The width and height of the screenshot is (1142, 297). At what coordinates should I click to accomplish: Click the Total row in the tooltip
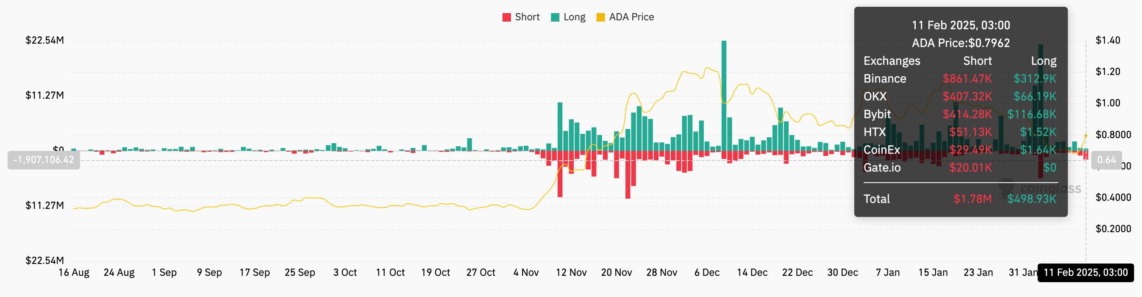pos(960,199)
